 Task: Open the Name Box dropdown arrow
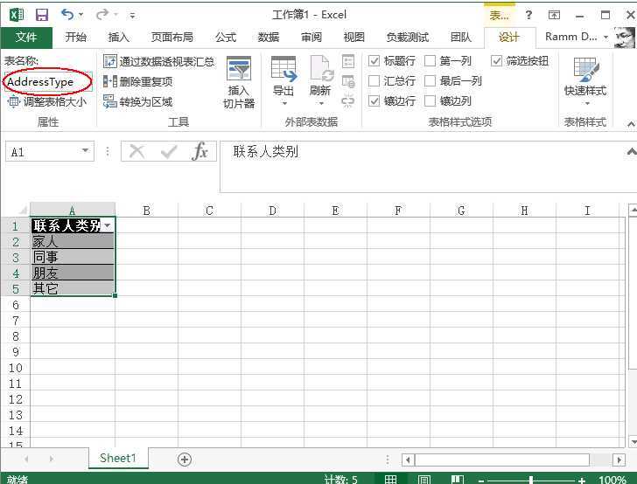point(85,150)
